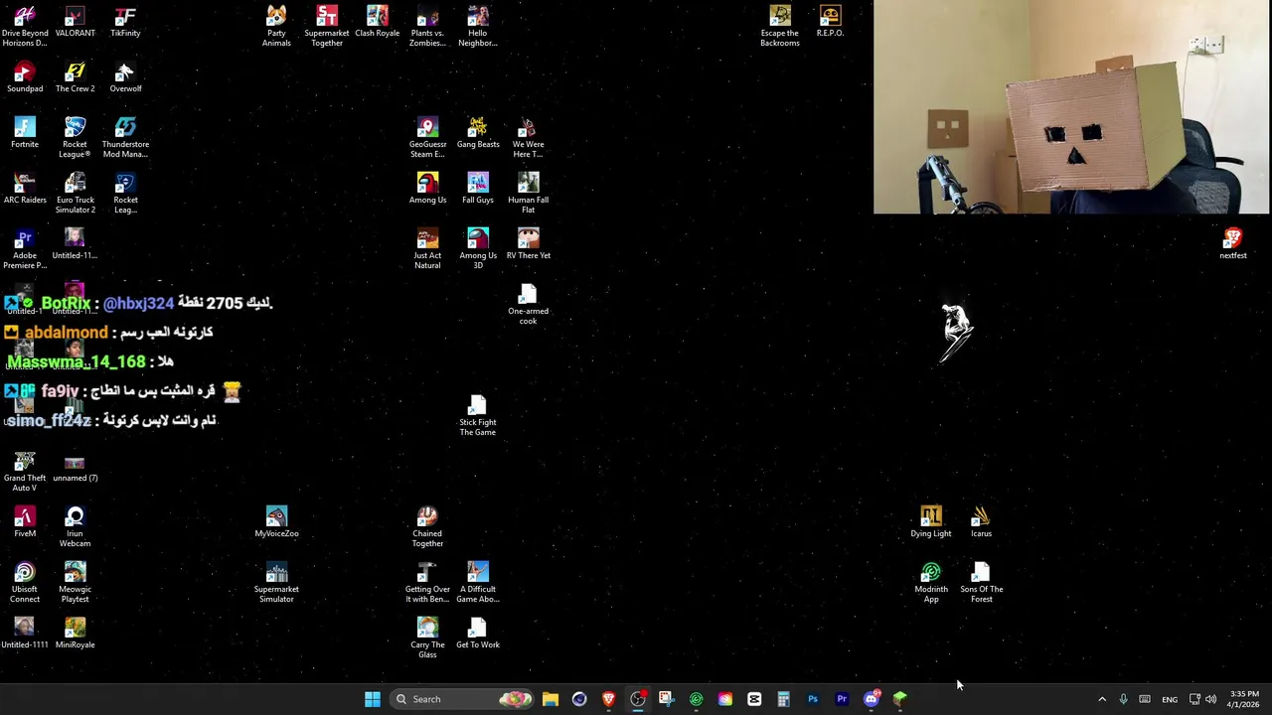Open Plants vs. Zombies shortcut
The height and width of the screenshot is (715, 1272).
[x=427, y=27]
